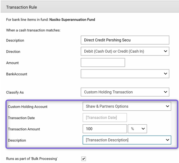Click the Runs as part of 'Bulk Processing' label
This screenshot has width=179, height=163.
(x=32, y=159)
